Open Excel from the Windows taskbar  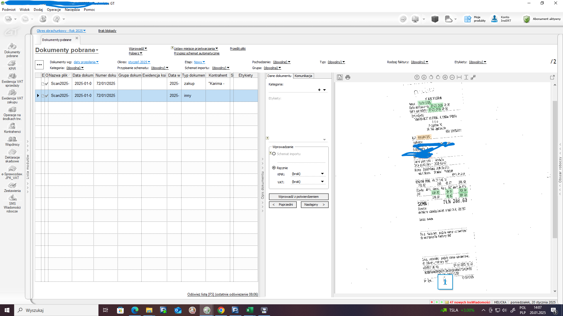pos(250,310)
